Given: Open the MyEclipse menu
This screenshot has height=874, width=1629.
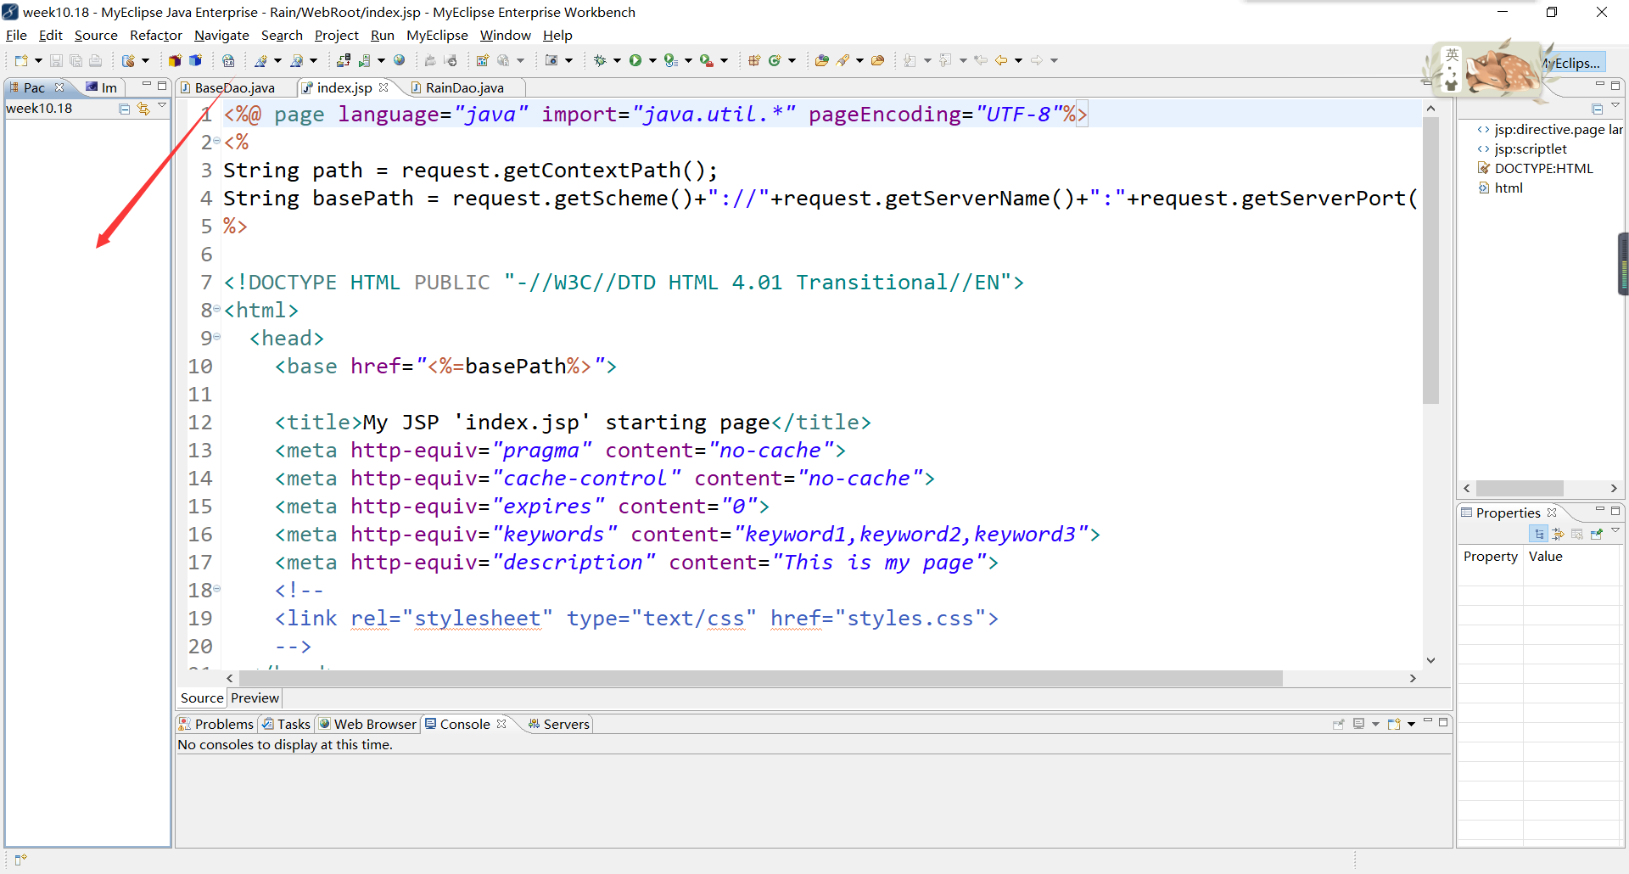Looking at the screenshot, I should (437, 35).
